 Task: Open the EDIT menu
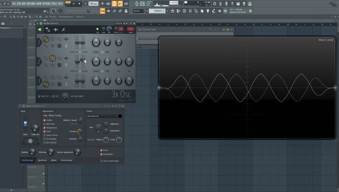[19, 4]
